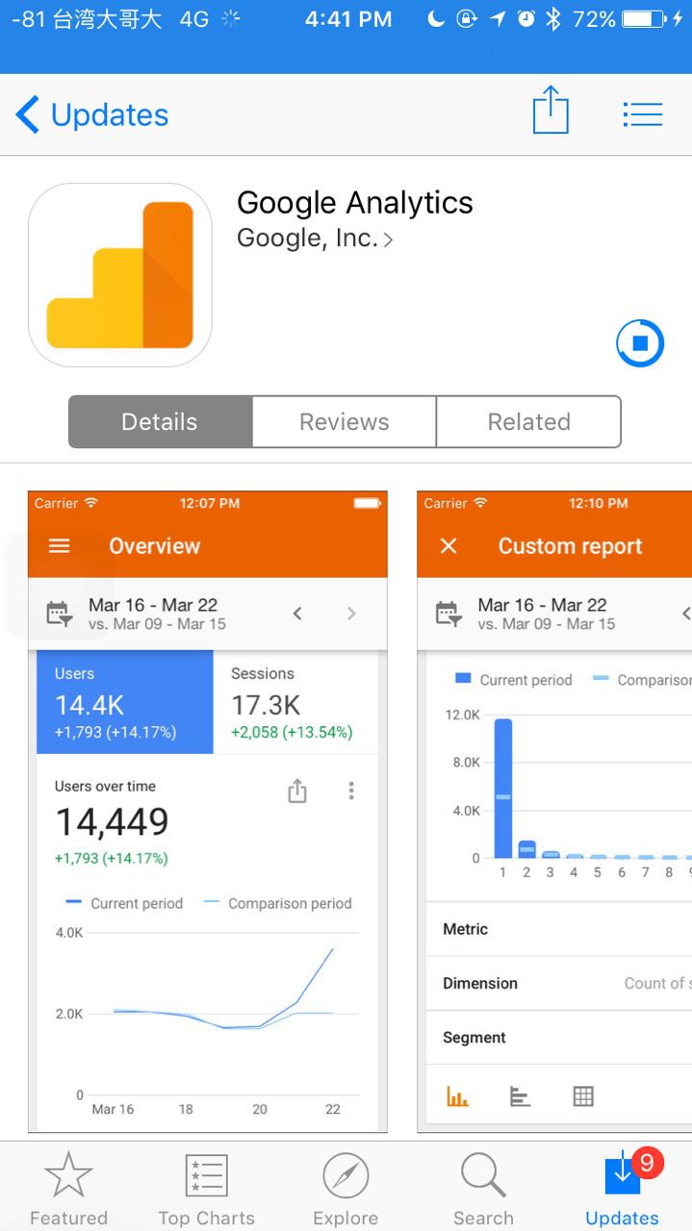Screen dimensions: 692x1231
Task: Tap the location arrow in status bar
Action: [x=498, y=19]
